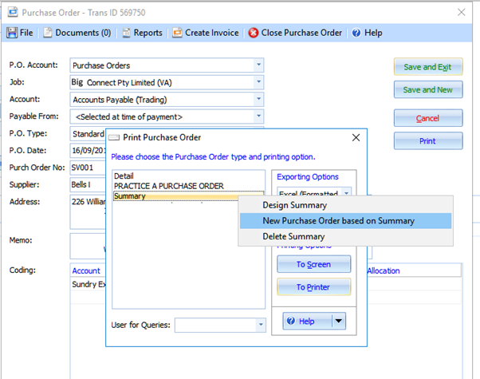Close the Print Purchase Order dialog
480x379 pixels.
pyautogui.click(x=356, y=137)
